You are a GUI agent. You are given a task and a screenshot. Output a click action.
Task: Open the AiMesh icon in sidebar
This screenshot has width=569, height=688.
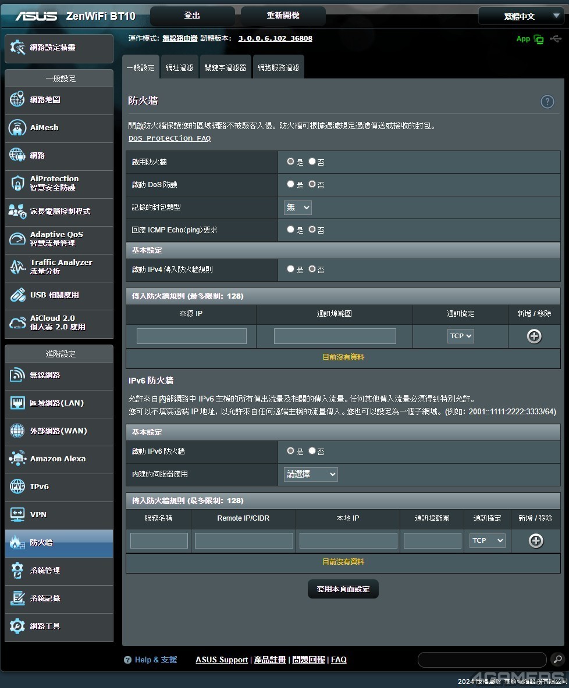[17, 128]
